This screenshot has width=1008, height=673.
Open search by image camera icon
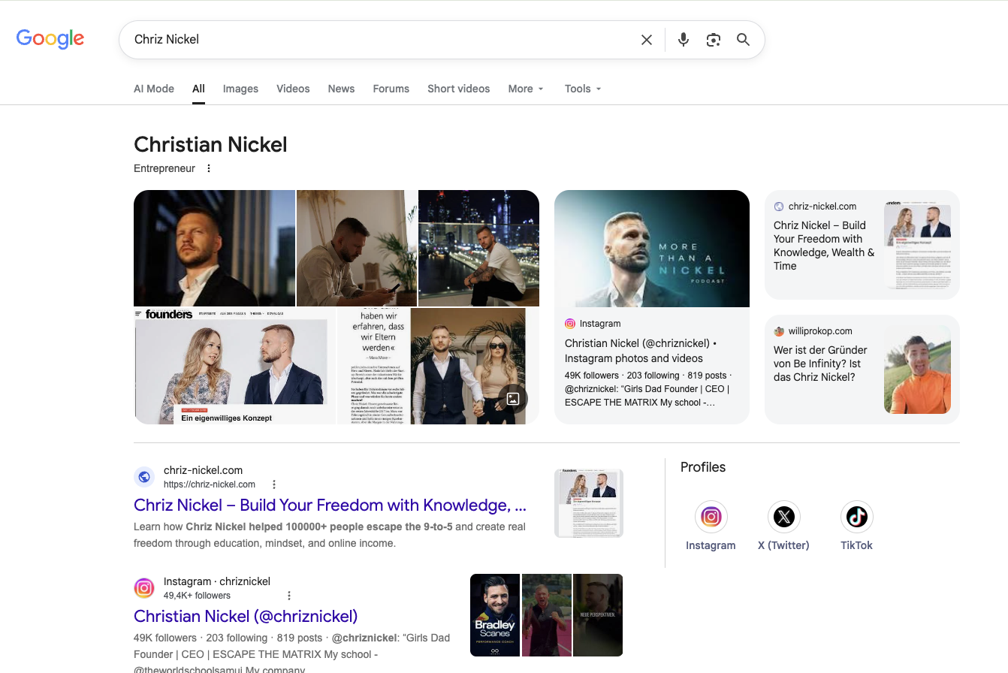[714, 40]
